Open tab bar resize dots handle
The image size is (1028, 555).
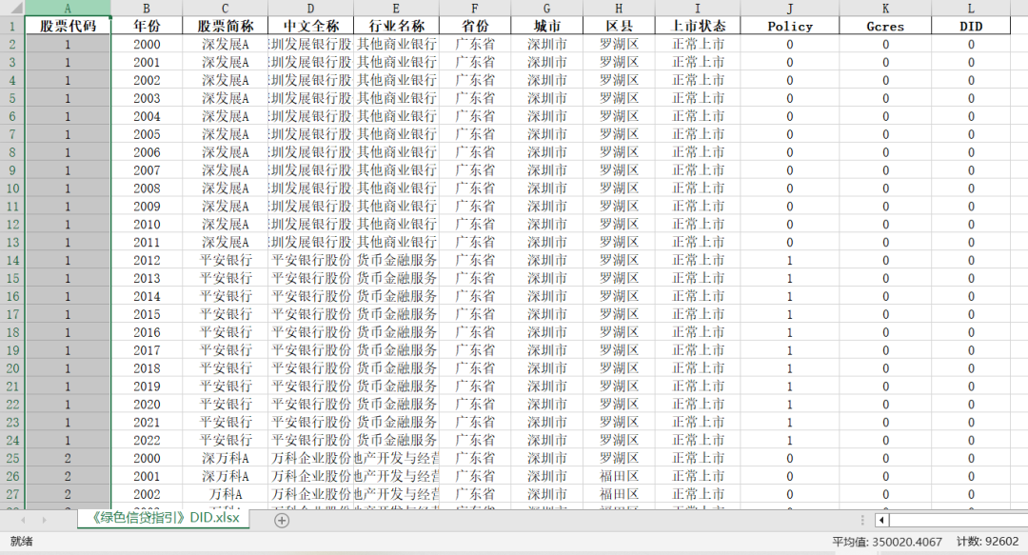[862, 520]
